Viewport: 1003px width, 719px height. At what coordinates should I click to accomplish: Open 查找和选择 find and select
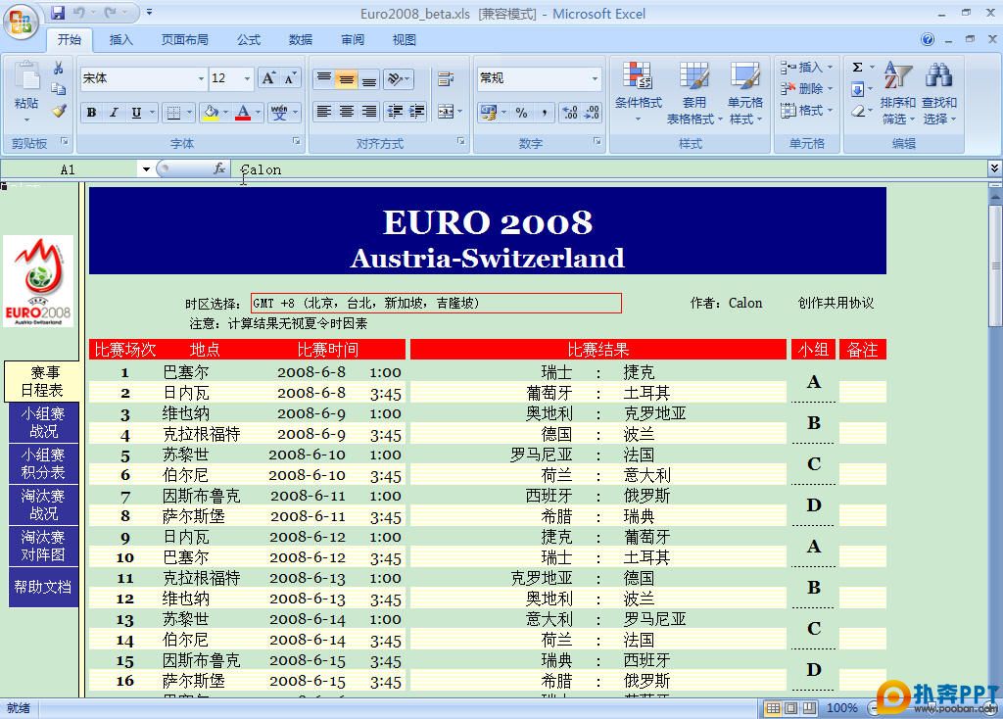[939, 92]
